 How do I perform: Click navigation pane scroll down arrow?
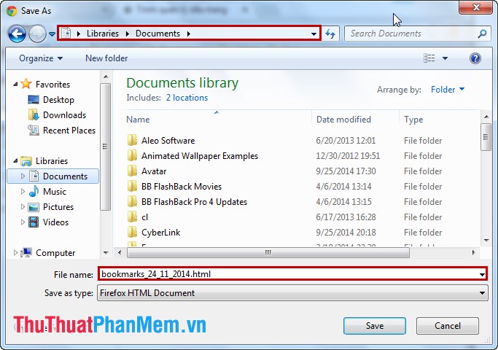click(106, 253)
